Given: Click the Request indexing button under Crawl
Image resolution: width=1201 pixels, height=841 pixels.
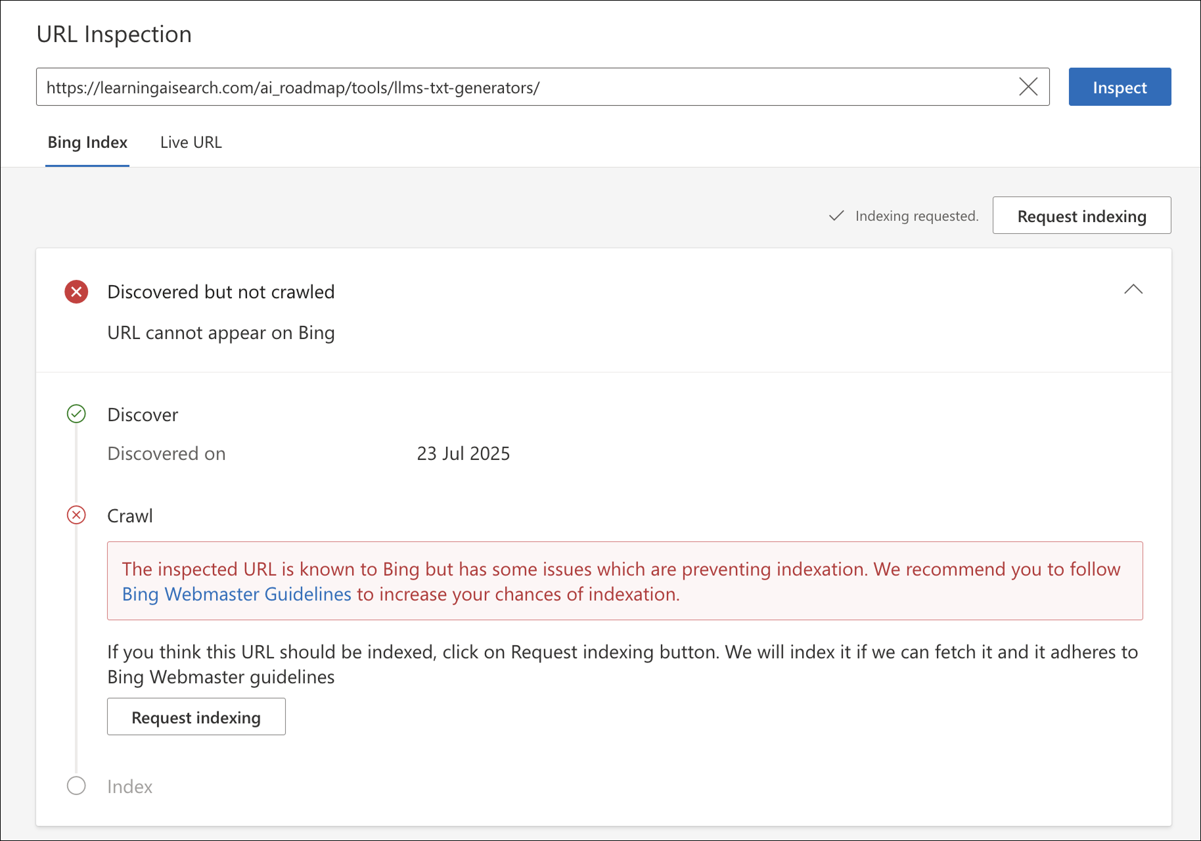Looking at the screenshot, I should pyautogui.click(x=196, y=717).
